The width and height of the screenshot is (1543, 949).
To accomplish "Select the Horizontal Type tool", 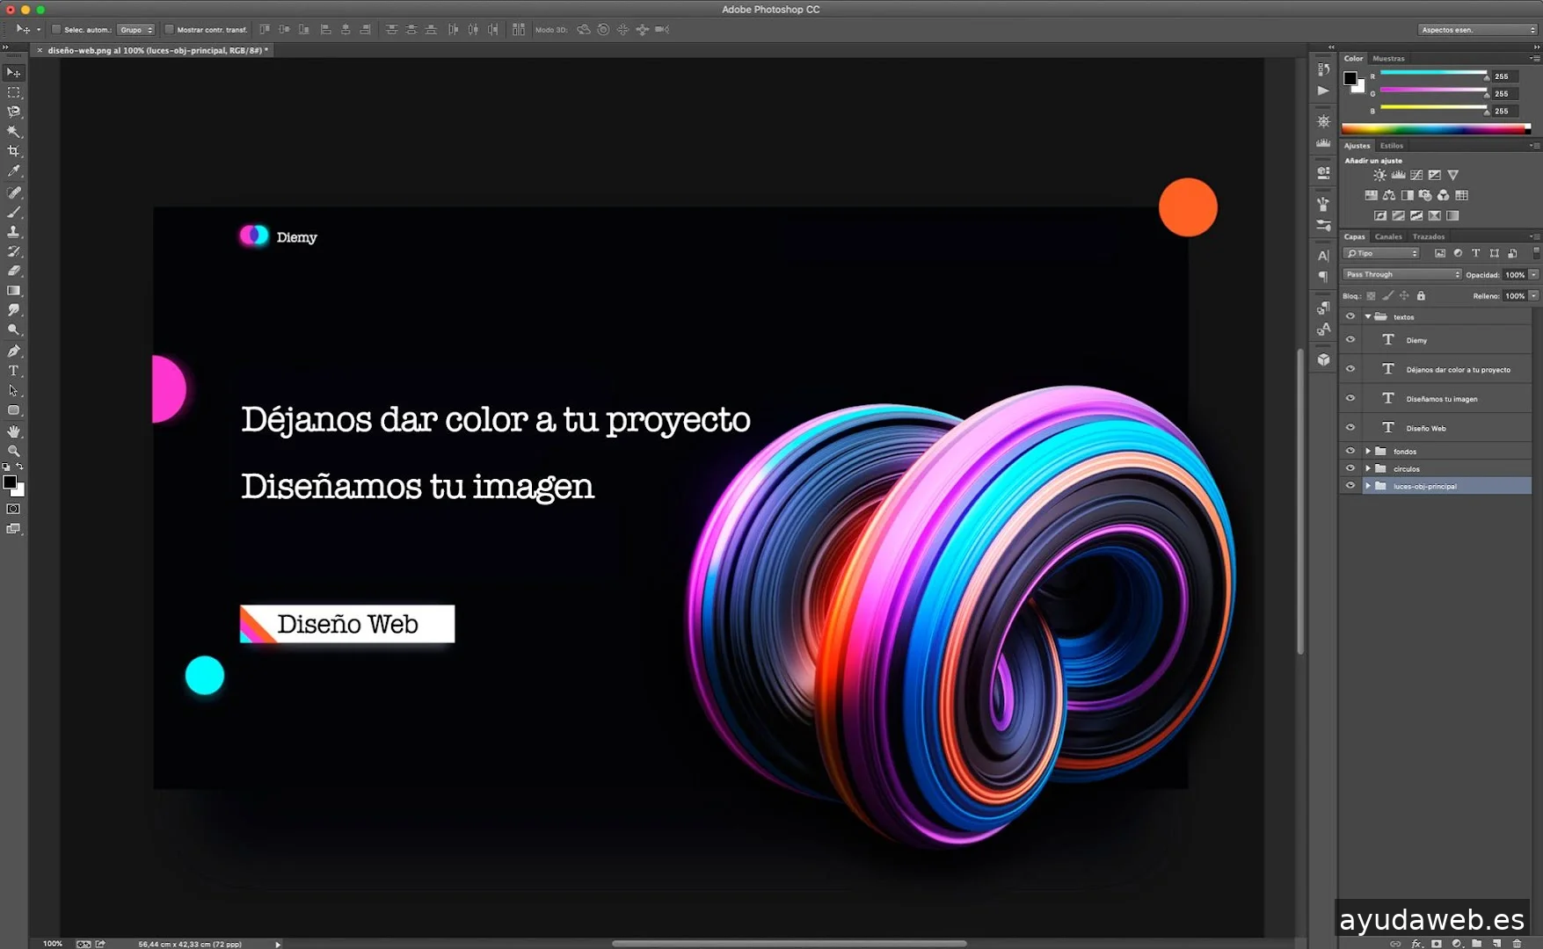I will click(13, 371).
